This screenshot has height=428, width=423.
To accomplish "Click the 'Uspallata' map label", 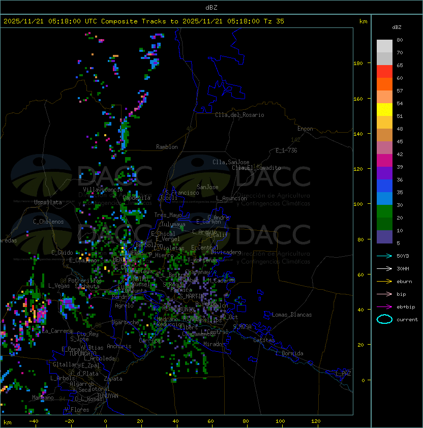I will pos(48,202).
